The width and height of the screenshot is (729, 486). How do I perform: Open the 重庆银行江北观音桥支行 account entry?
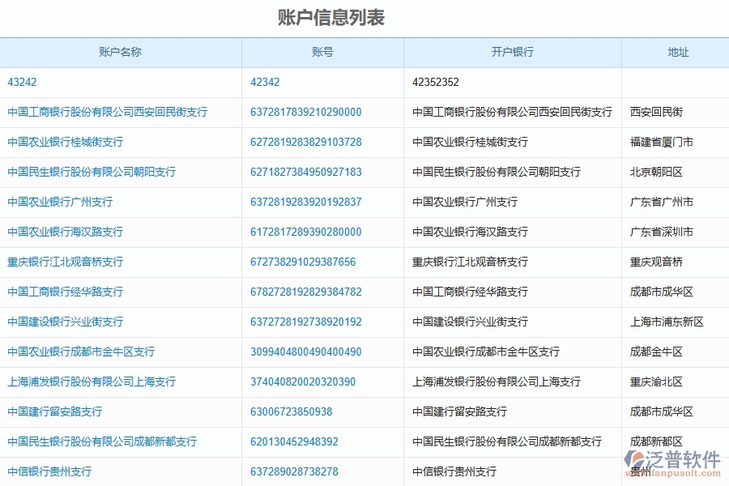[64, 262]
